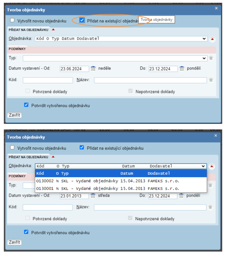Image resolution: width=225 pixels, height=254 pixels.
Task: Open calendar for 'Do' date in upper dialog
Action: pos(181,69)
